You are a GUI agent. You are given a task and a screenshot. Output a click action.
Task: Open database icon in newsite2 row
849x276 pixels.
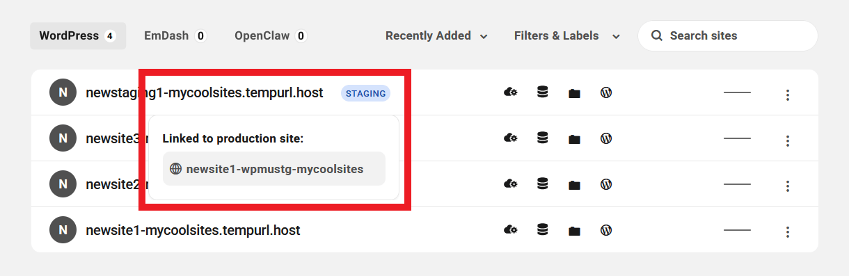[x=543, y=184]
